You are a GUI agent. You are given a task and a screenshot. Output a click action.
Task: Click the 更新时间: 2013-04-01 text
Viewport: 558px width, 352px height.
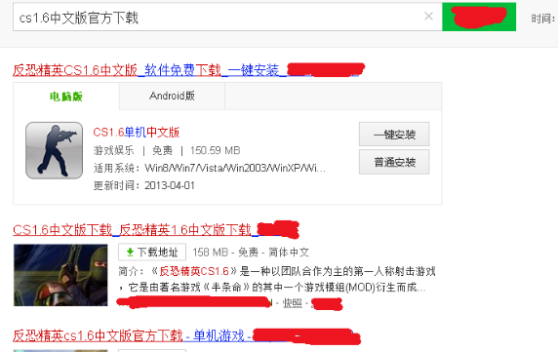coord(144,185)
